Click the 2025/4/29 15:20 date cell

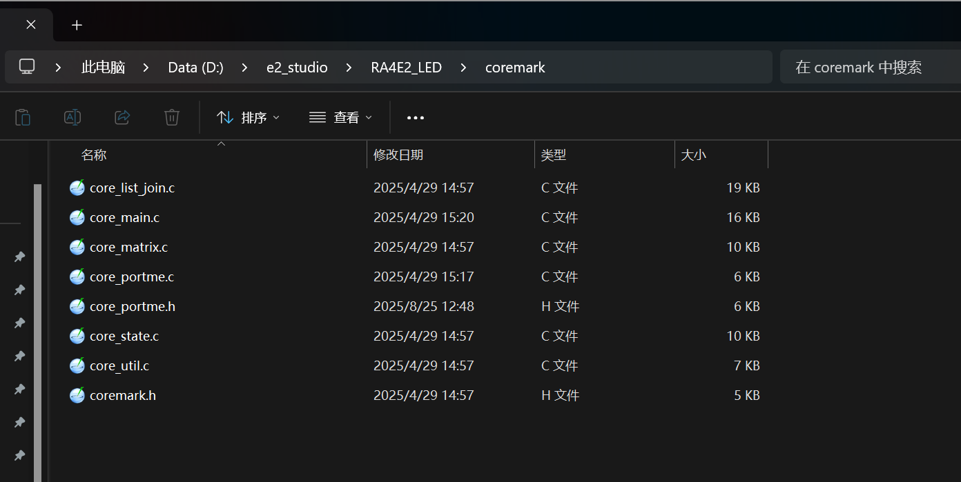click(424, 217)
